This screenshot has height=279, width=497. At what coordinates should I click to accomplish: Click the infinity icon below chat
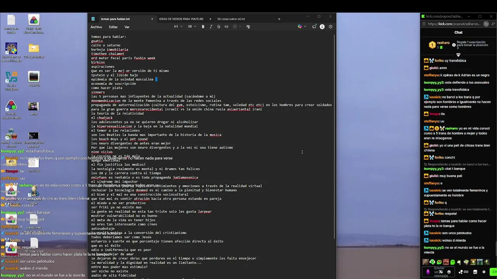click(x=466, y=272)
